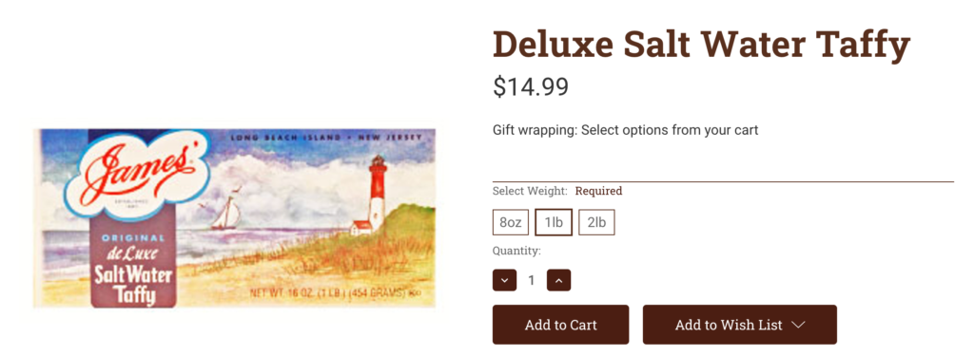Pick the 2lb weight option

[x=596, y=223]
